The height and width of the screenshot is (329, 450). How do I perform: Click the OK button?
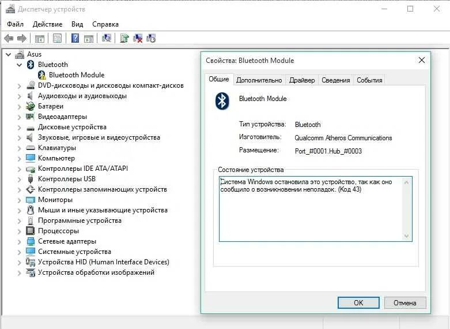click(x=358, y=302)
